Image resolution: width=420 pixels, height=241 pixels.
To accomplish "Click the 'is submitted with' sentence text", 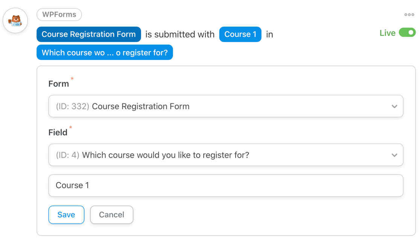I will pos(180,34).
